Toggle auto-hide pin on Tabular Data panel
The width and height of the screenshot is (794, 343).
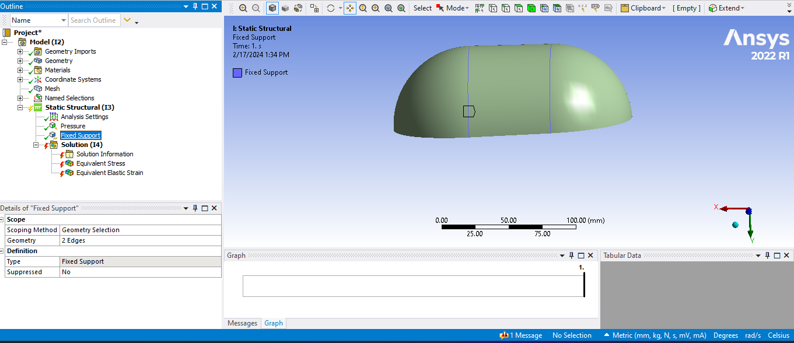[768, 256]
